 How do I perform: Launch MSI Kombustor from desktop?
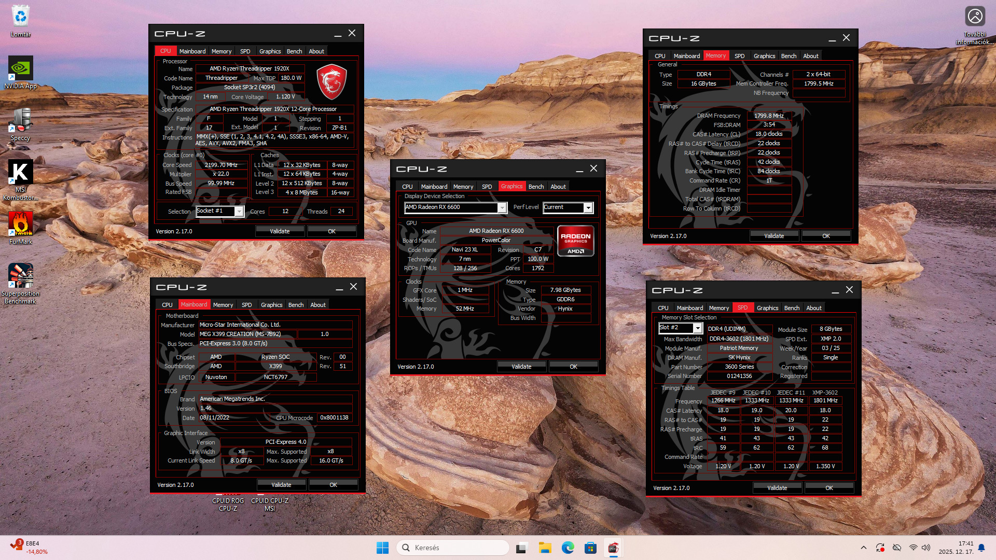coord(21,173)
